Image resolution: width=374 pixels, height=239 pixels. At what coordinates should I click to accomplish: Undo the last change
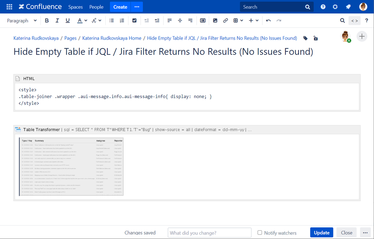[268, 21]
